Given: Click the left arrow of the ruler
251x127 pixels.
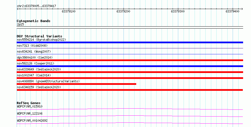Looking at the screenshot, I should click(x=18, y=9).
